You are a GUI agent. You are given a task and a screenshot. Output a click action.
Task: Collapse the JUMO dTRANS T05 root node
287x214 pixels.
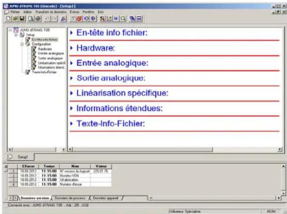[10, 30]
